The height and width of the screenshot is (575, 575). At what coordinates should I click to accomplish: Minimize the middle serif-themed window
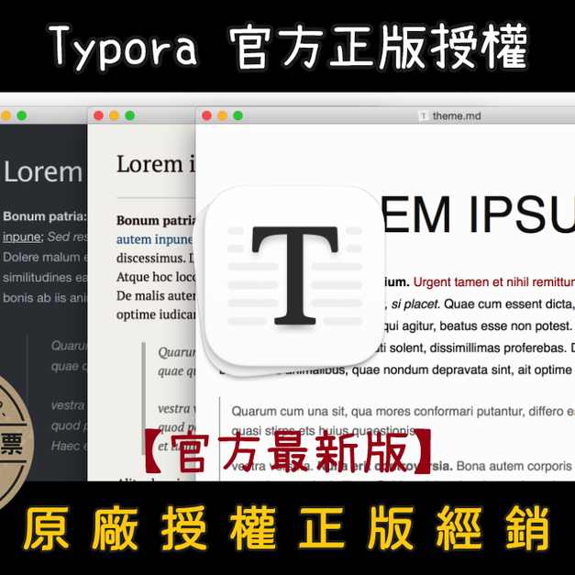point(115,116)
